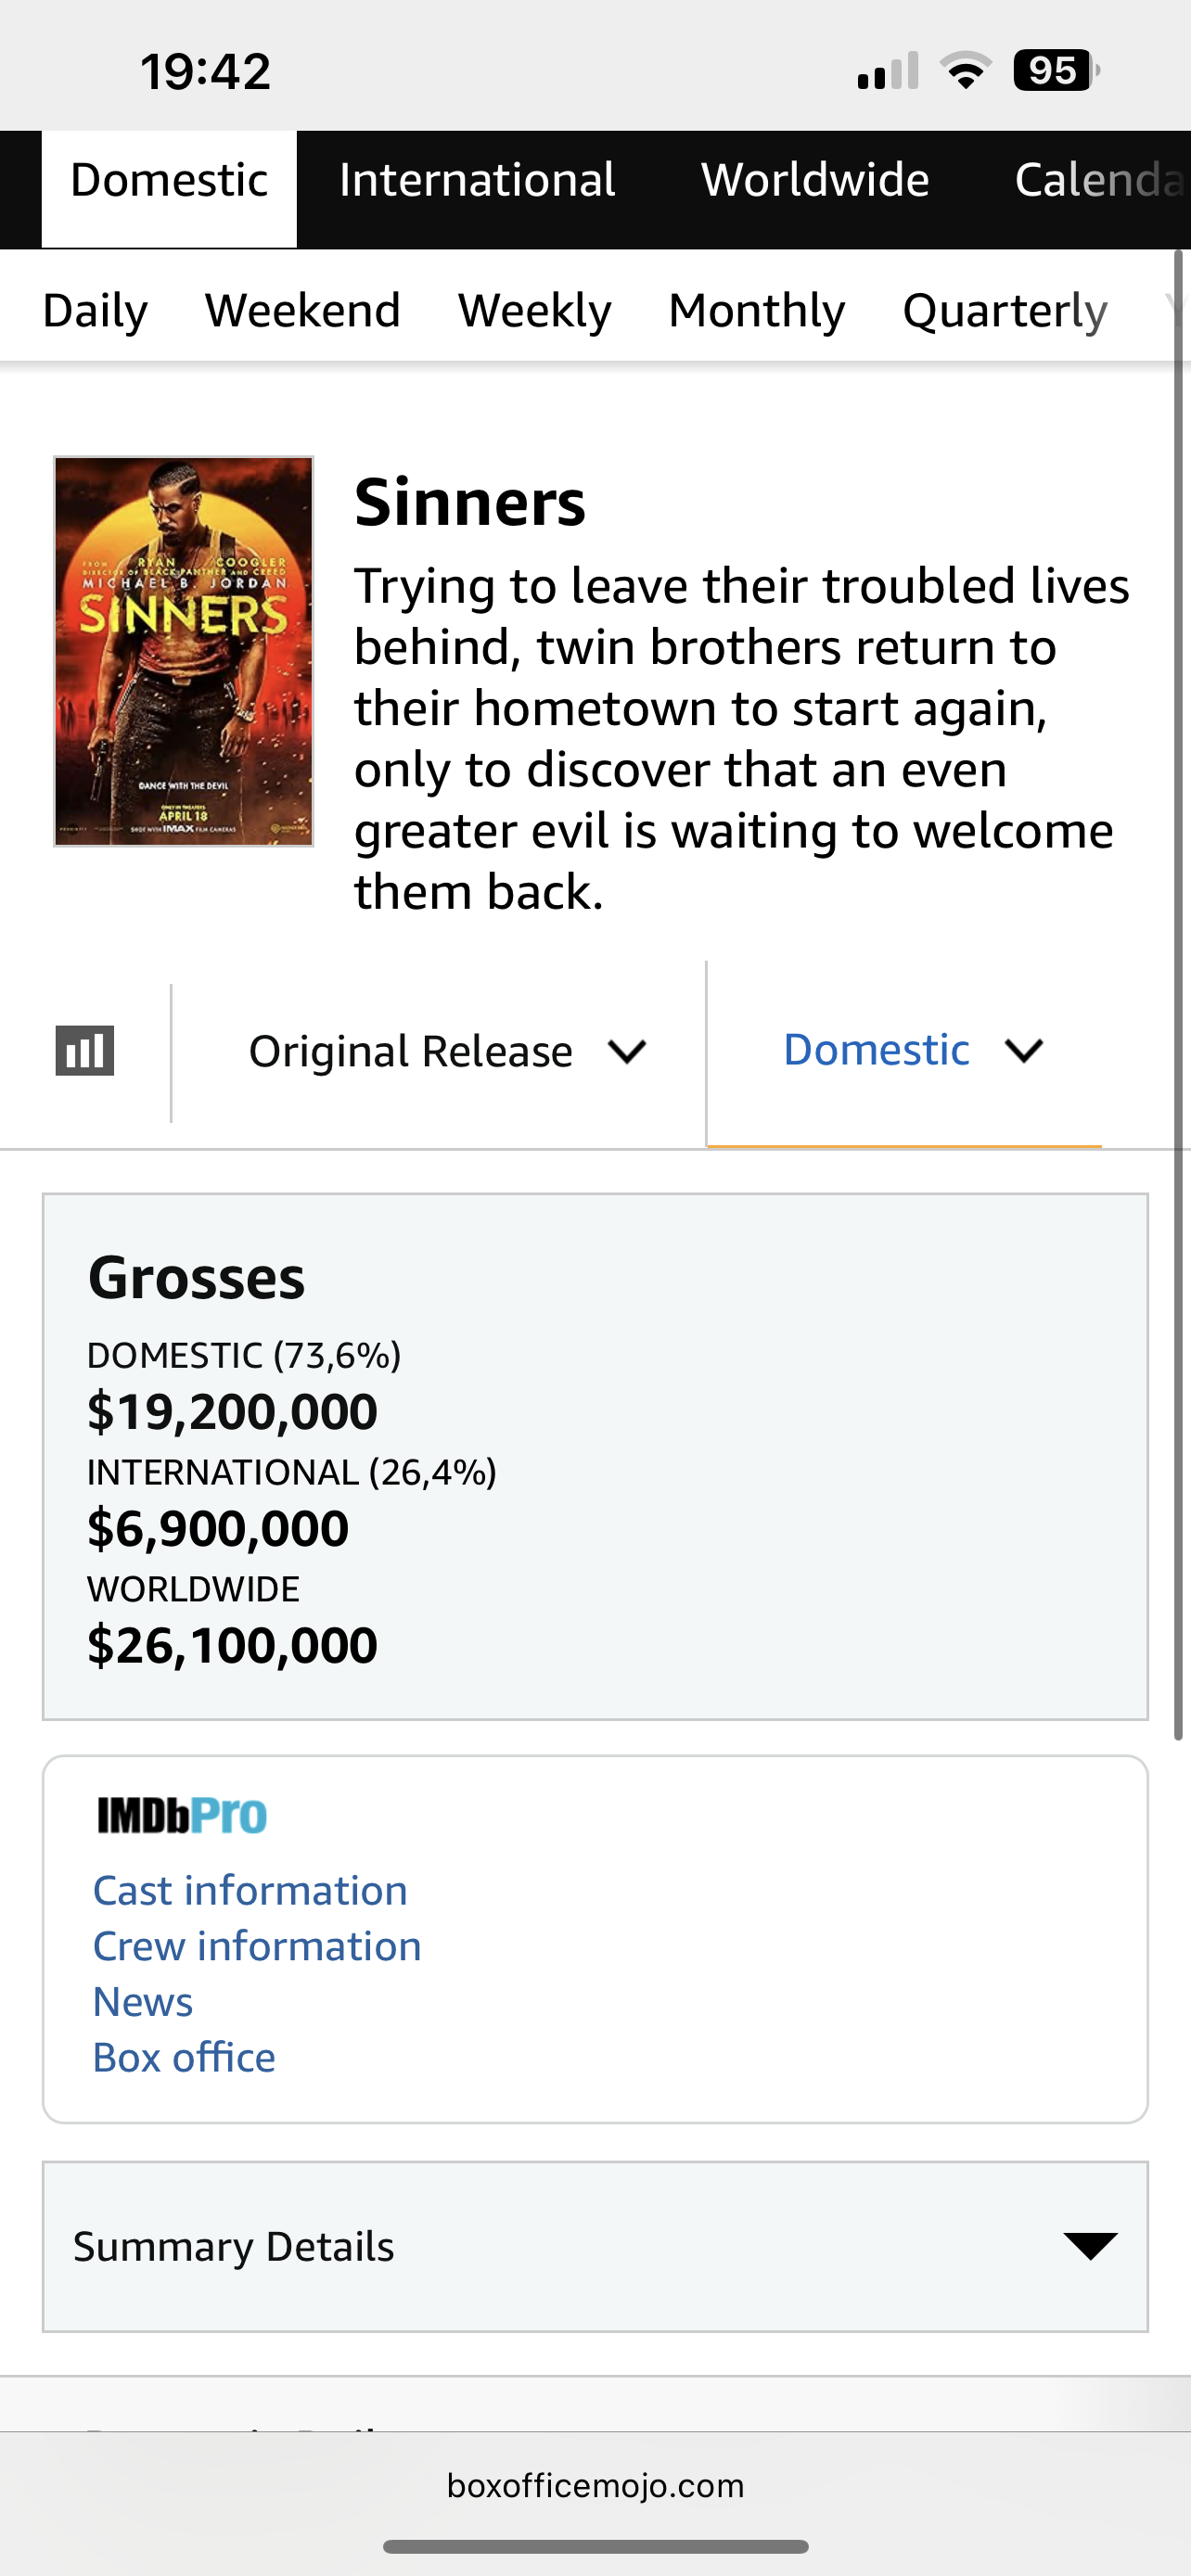Switch to the International tab
Screen dimensions: 1191x2576
[x=477, y=180]
